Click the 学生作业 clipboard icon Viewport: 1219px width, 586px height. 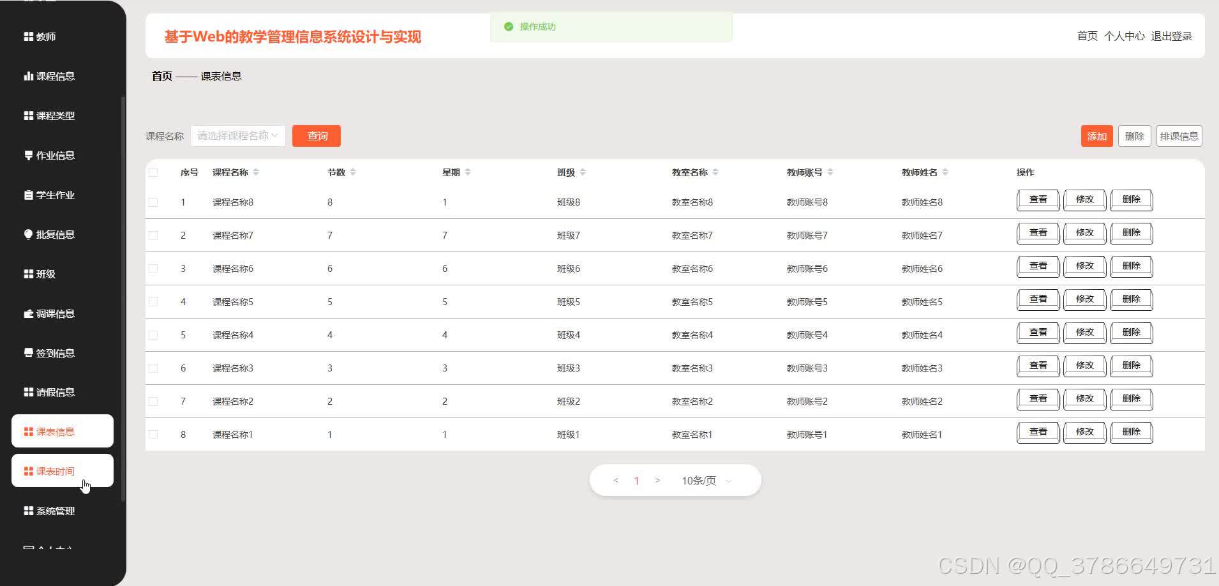pyautogui.click(x=28, y=195)
